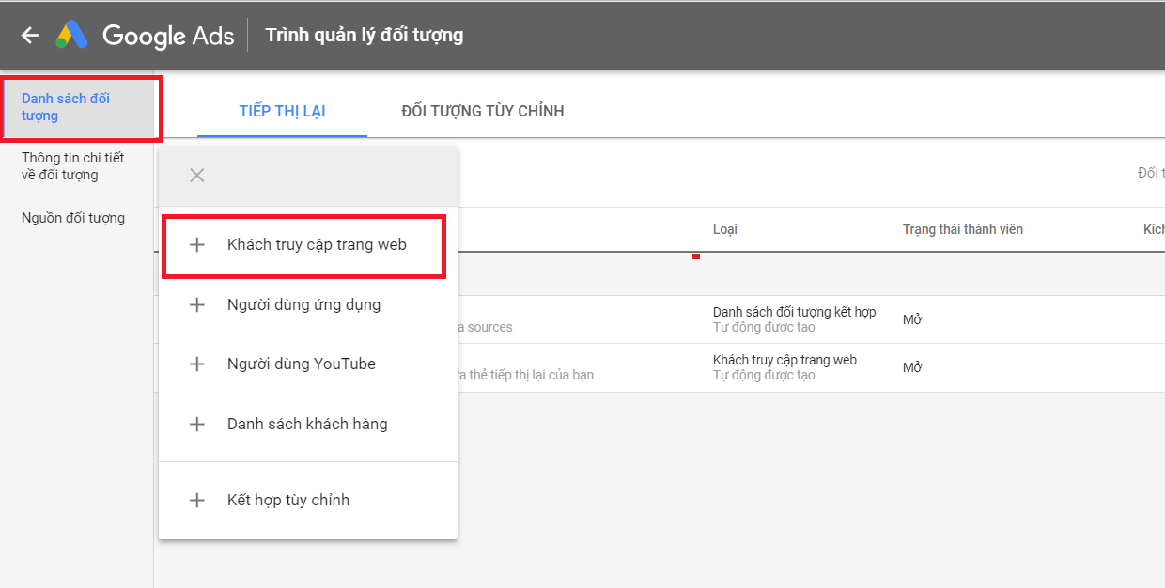This screenshot has height=588, width=1165.
Task: Choose Người dùng ứng dụng menu entry
Action: pos(303,305)
